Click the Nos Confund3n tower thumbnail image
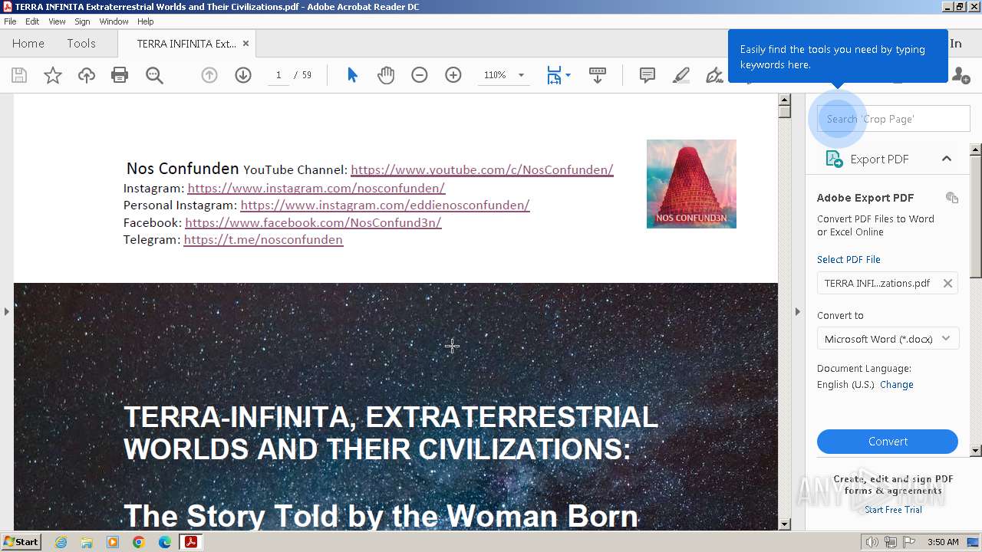Screen dimensions: 982x552 [x=691, y=184]
